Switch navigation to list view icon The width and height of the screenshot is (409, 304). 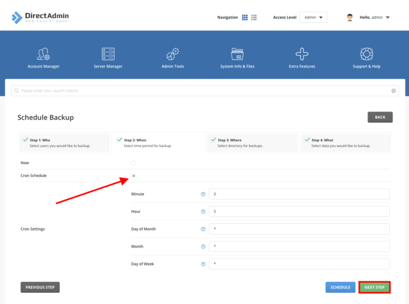(x=254, y=18)
